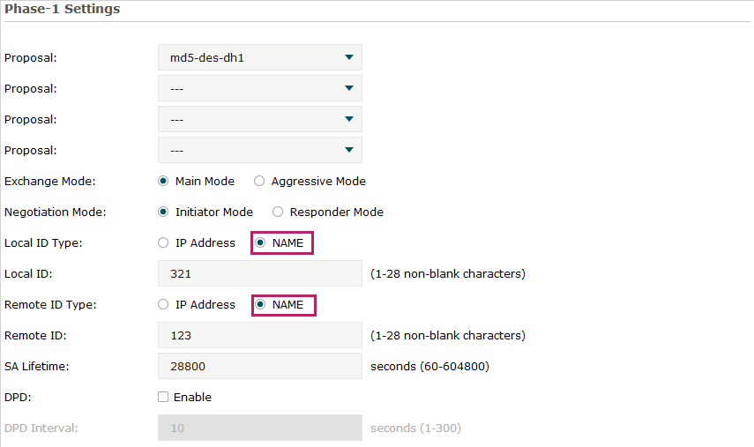Select Main Mode for Exchange Mode

click(163, 181)
